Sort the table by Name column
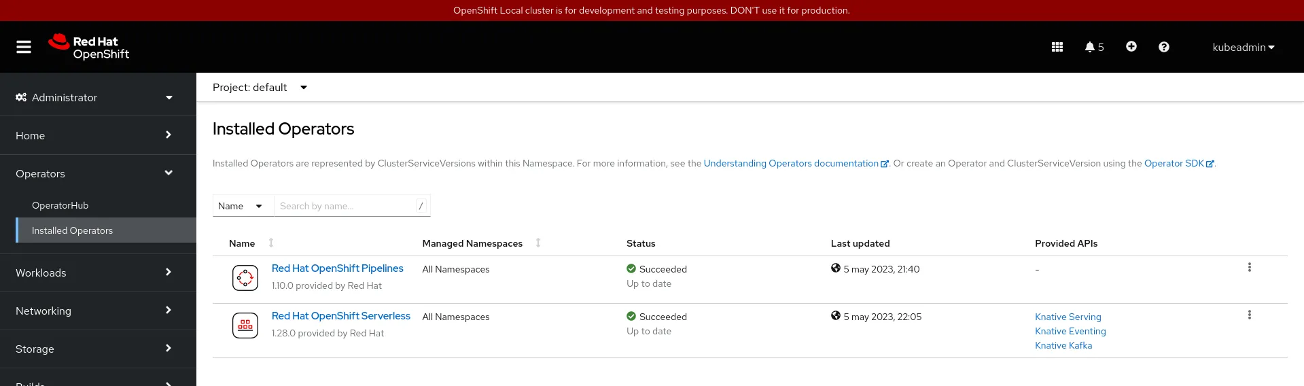Screen dimensions: 1304x386 (243, 243)
